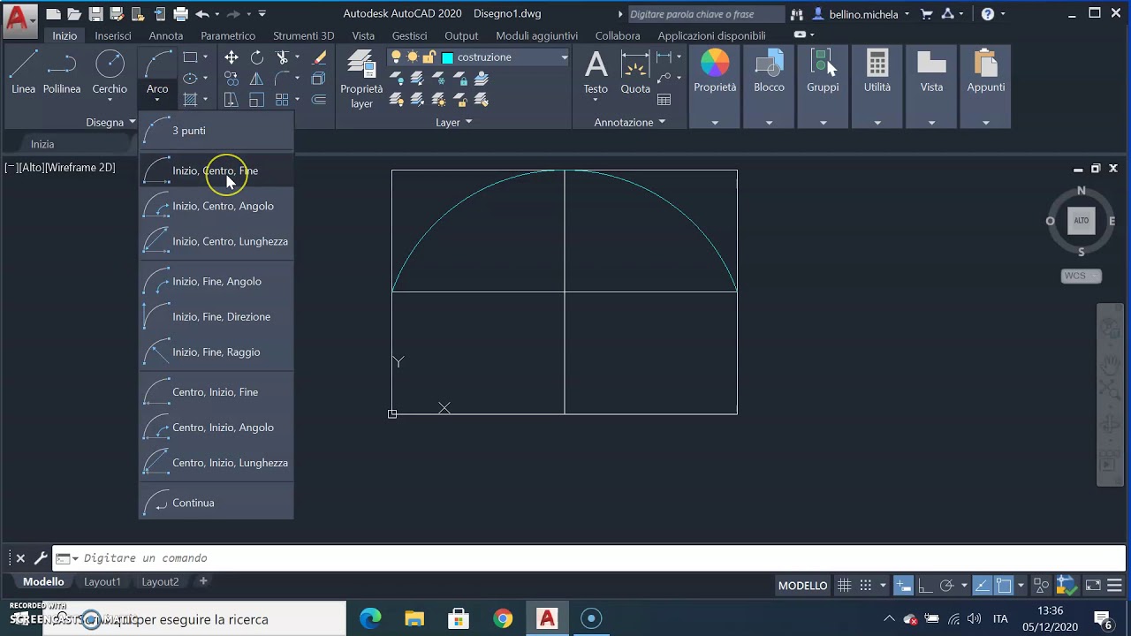Expand the Blocco panel dropdown

click(x=769, y=123)
